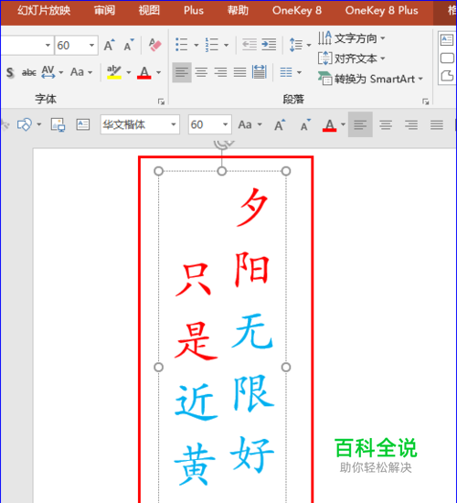Toggle quick toolbar align left button
Image resolution: width=457 pixels, height=503 pixels.
coord(360,124)
